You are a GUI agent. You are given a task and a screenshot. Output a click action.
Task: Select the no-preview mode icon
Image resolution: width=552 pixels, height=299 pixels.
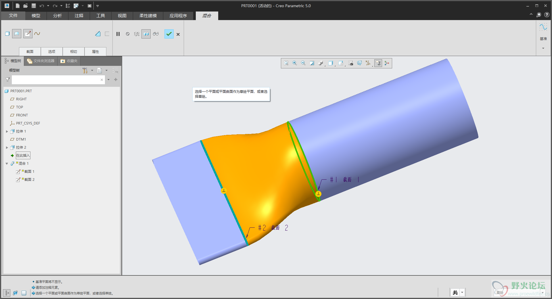point(128,34)
